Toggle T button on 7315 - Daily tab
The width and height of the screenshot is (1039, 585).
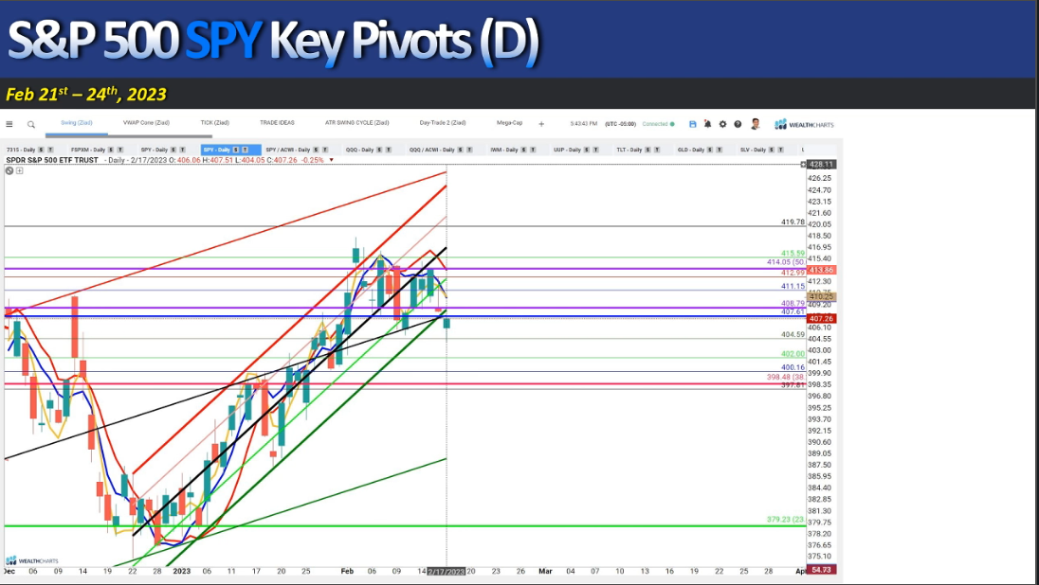tap(50, 151)
